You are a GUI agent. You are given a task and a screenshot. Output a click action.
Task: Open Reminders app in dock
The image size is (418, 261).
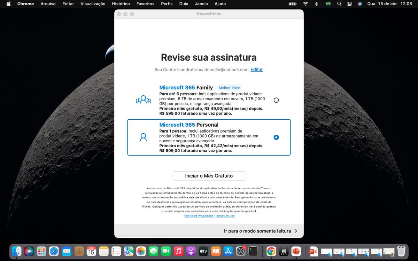116,251
